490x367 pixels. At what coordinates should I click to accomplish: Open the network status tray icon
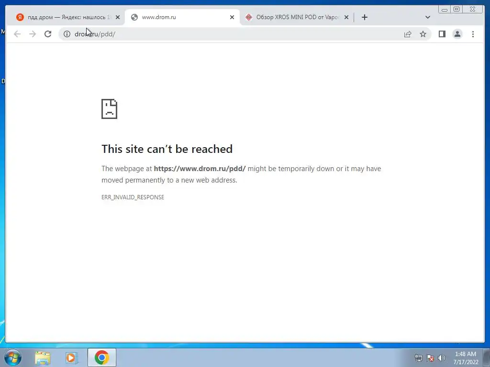418,358
